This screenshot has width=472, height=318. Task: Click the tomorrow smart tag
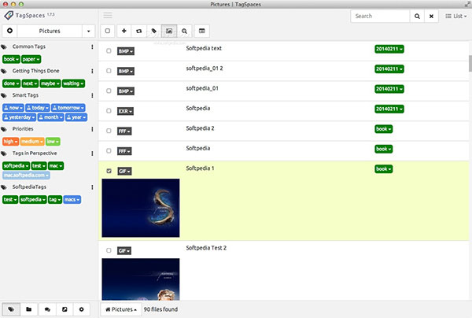tap(68, 108)
